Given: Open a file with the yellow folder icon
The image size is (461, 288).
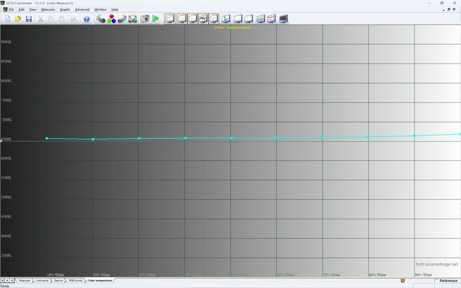Looking at the screenshot, I should [x=18, y=19].
